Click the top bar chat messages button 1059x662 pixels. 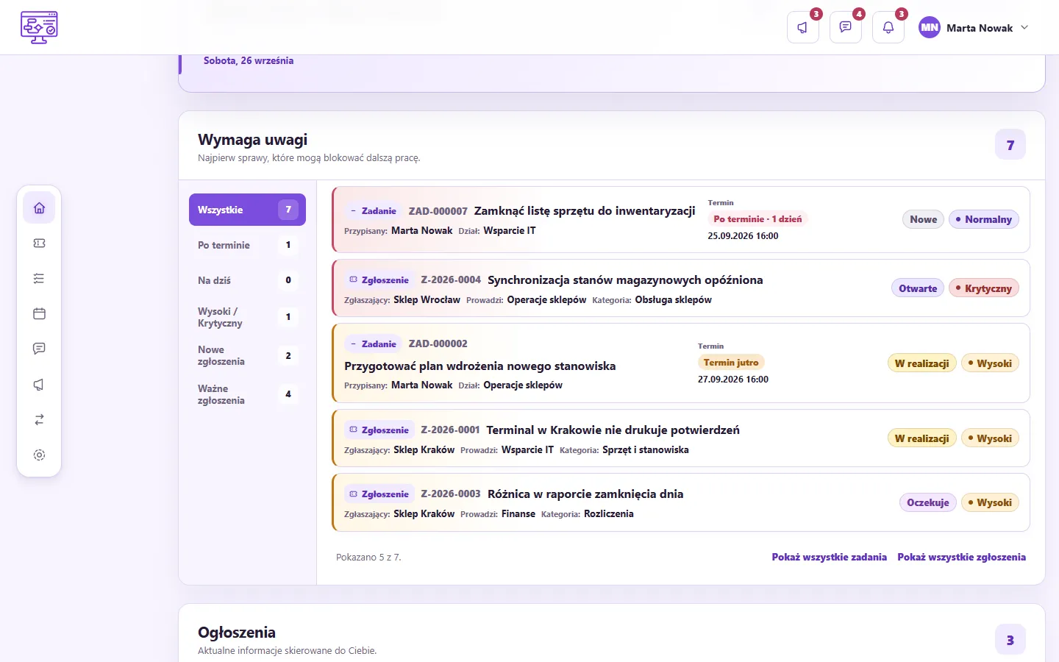coord(846,27)
